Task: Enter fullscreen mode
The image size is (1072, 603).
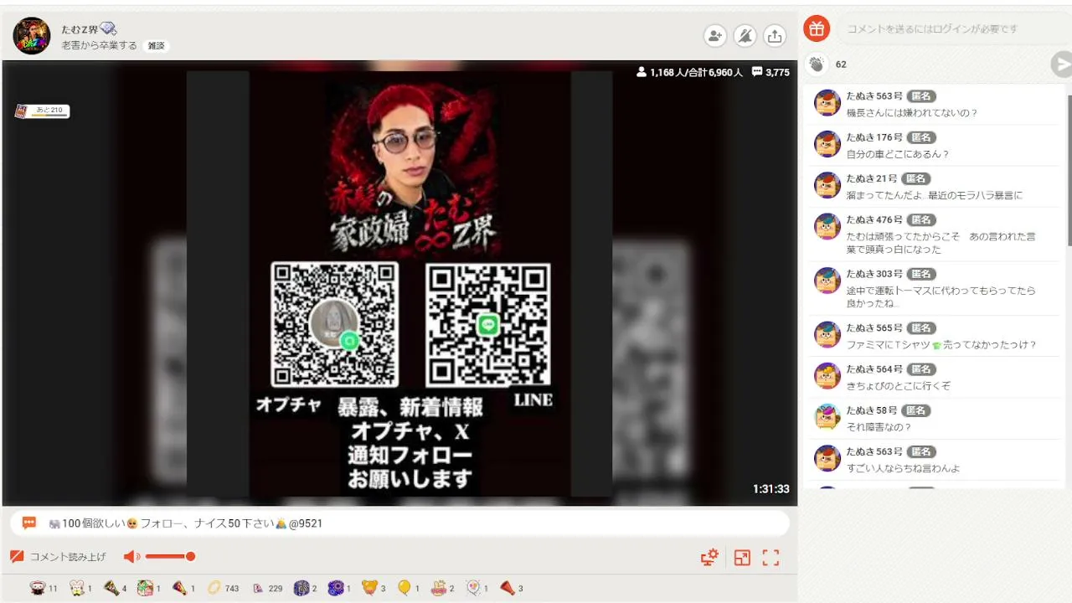Action: [x=770, y=558]
